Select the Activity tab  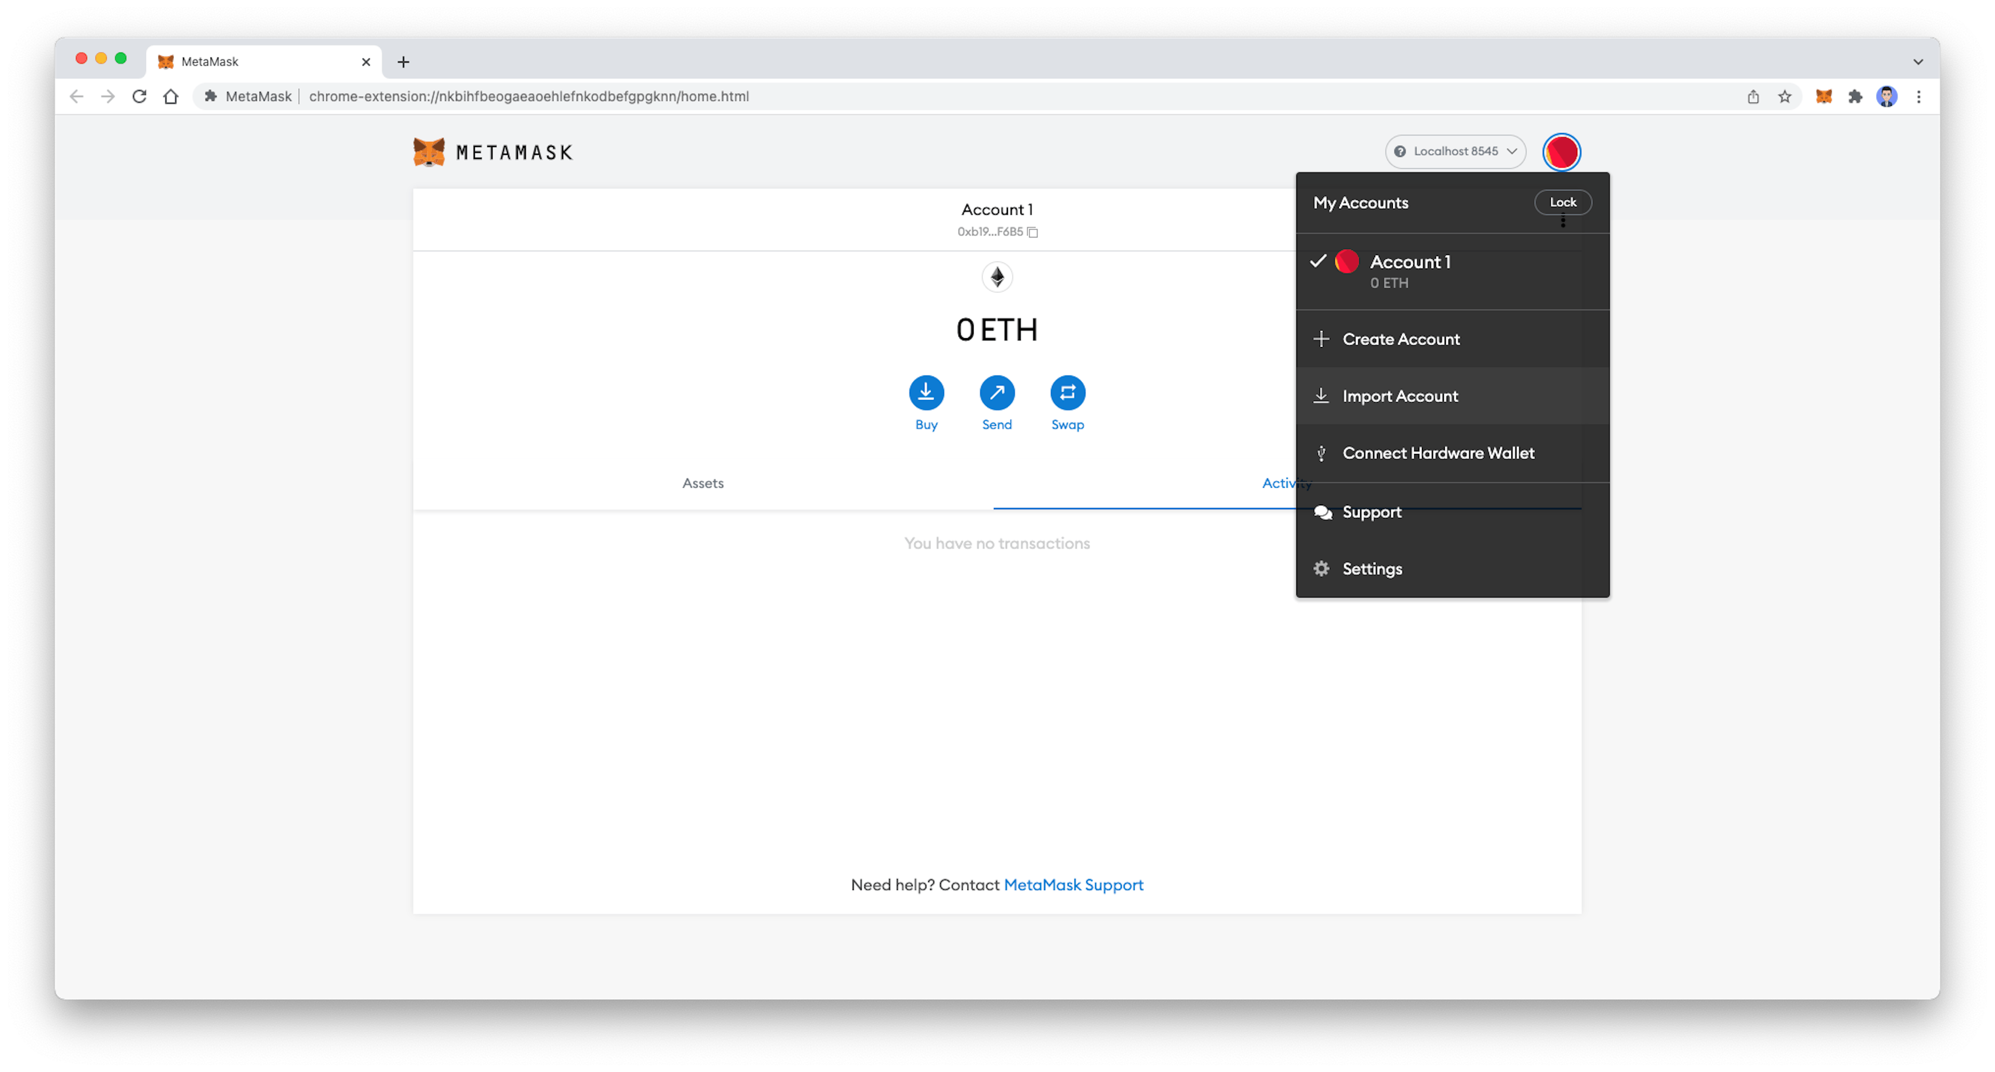point(1287,482)
